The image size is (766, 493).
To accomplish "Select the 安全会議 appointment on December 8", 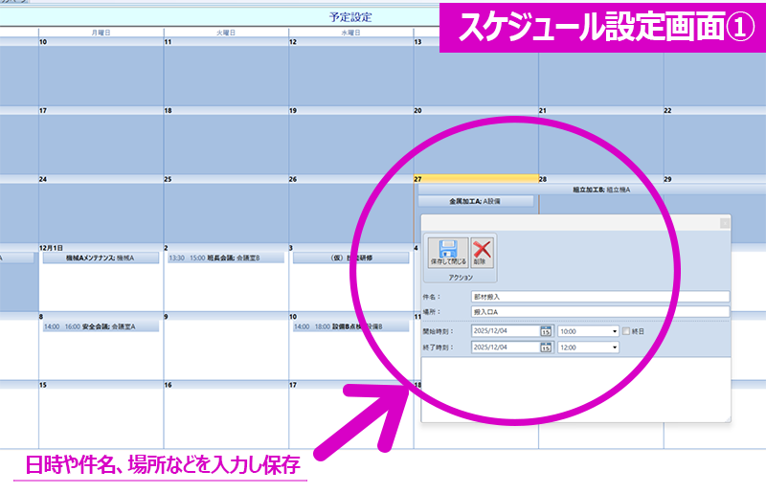I will [101, 326].
